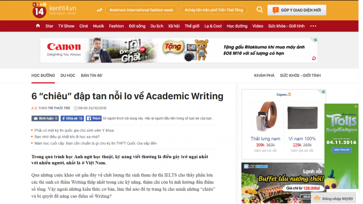The image size is (363, 204).
Task: Select Musik in navigation bar
Action: pos(98,26)
